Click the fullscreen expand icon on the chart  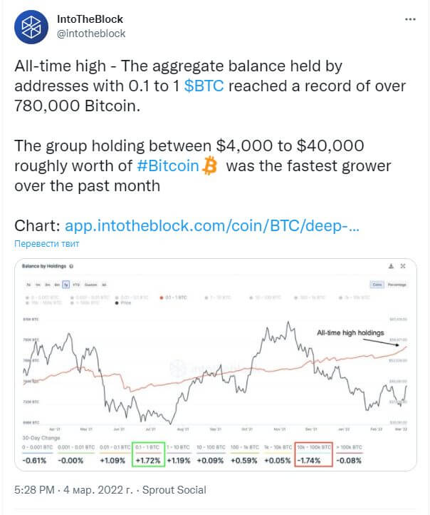tap(403, 266)
